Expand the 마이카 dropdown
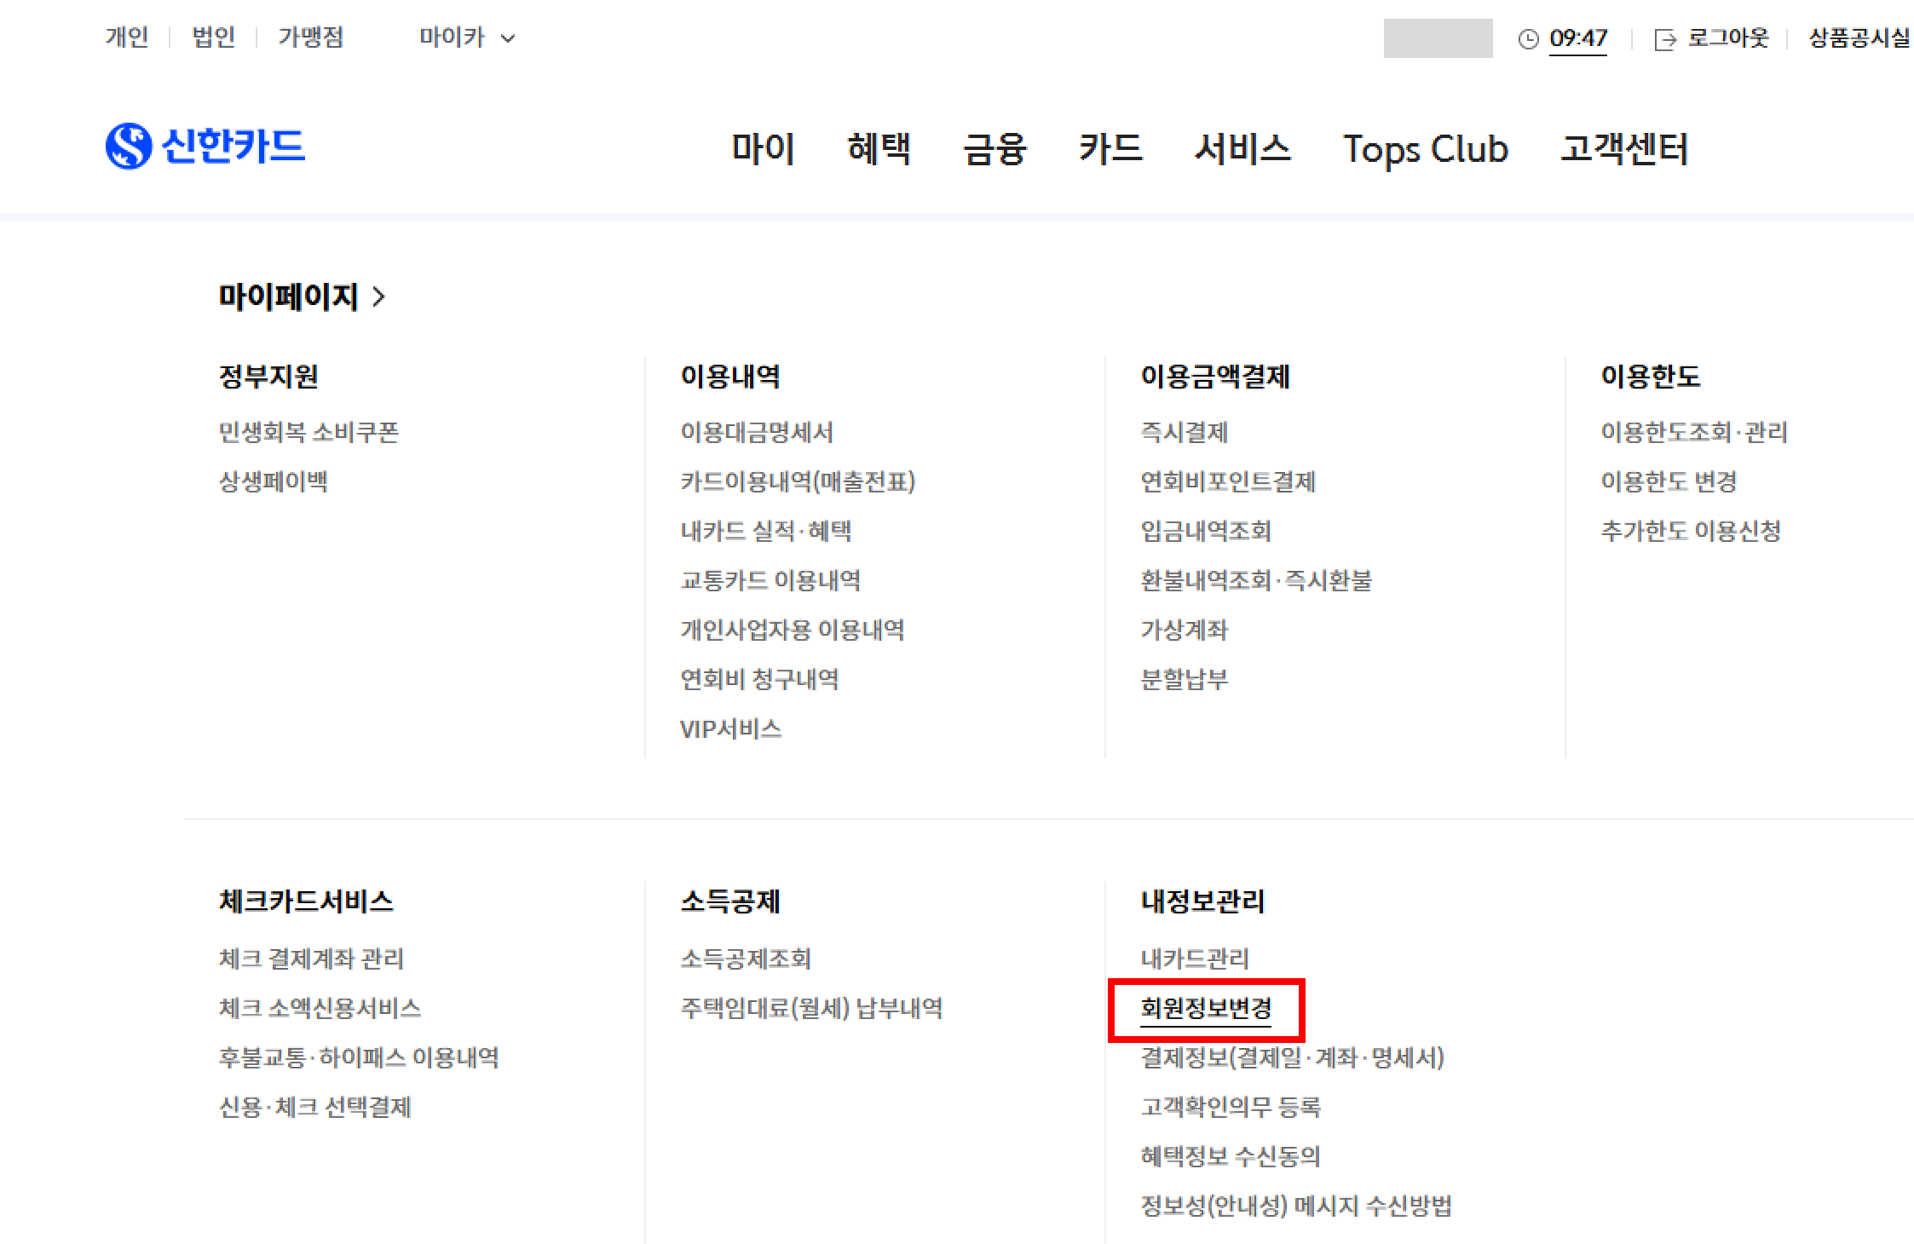 pyautogui.click(x=467, y=37)
